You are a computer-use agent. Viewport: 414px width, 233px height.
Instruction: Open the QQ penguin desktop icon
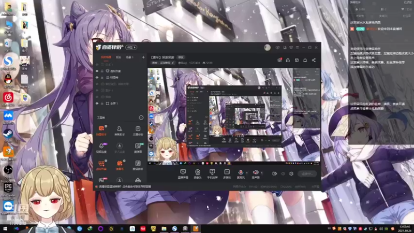[x=8, y=80]
